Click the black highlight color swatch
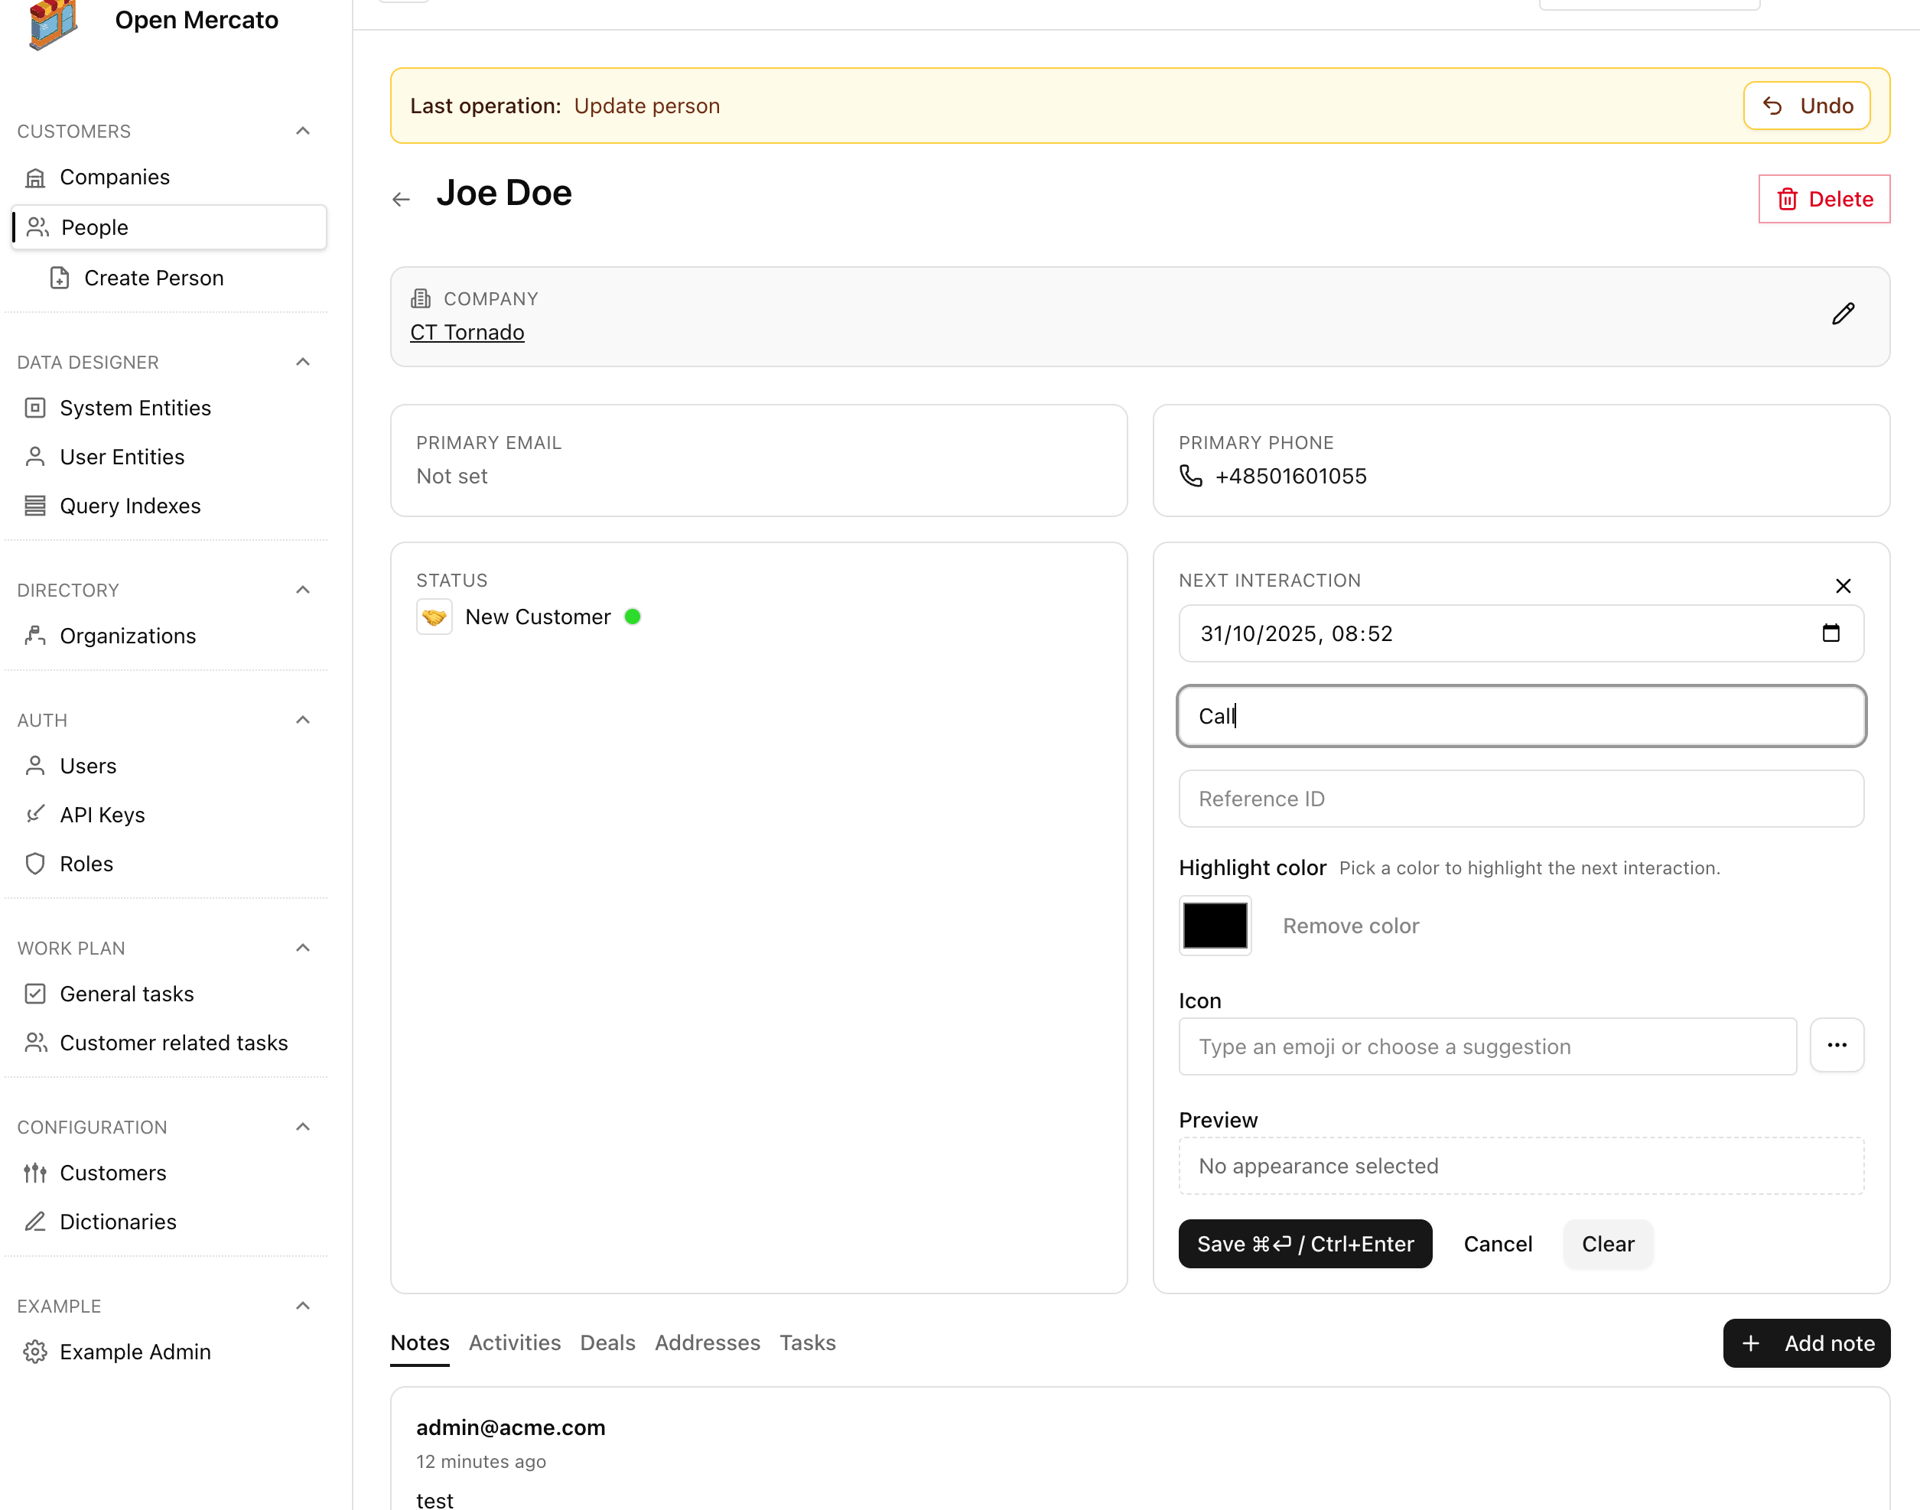Viewport: 1920px width, 1510px height. pos(1215,926)
